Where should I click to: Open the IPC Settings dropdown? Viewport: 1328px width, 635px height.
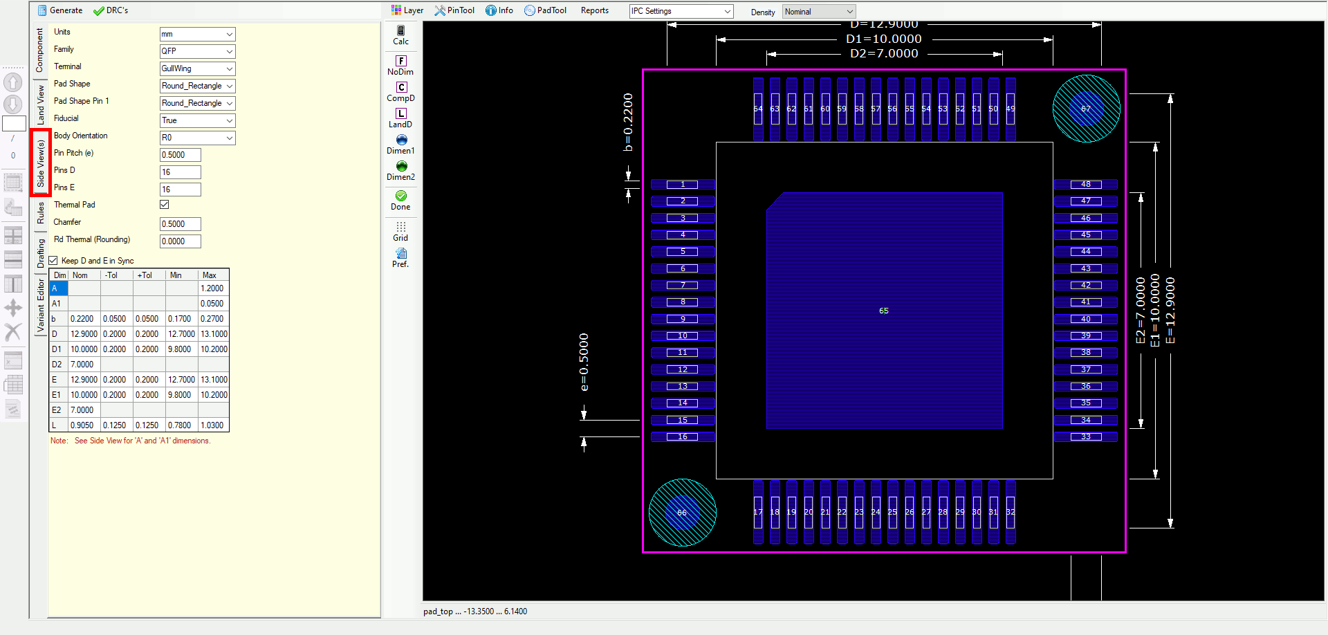681,11
